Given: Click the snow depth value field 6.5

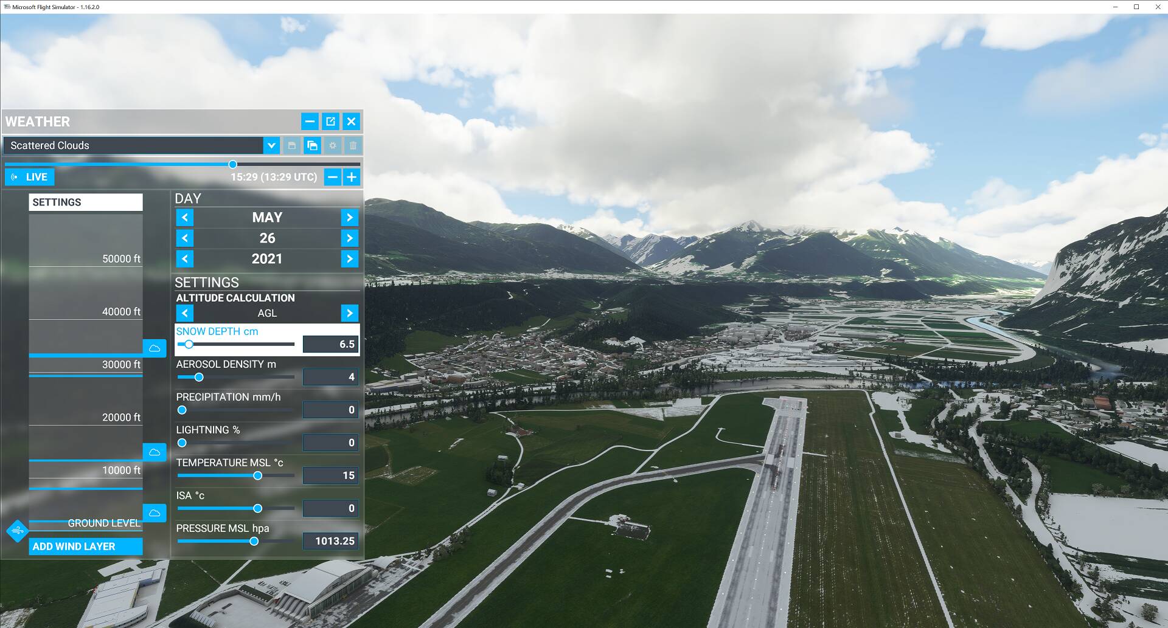Looking at the screenshot, I should [x=330, y=344].
